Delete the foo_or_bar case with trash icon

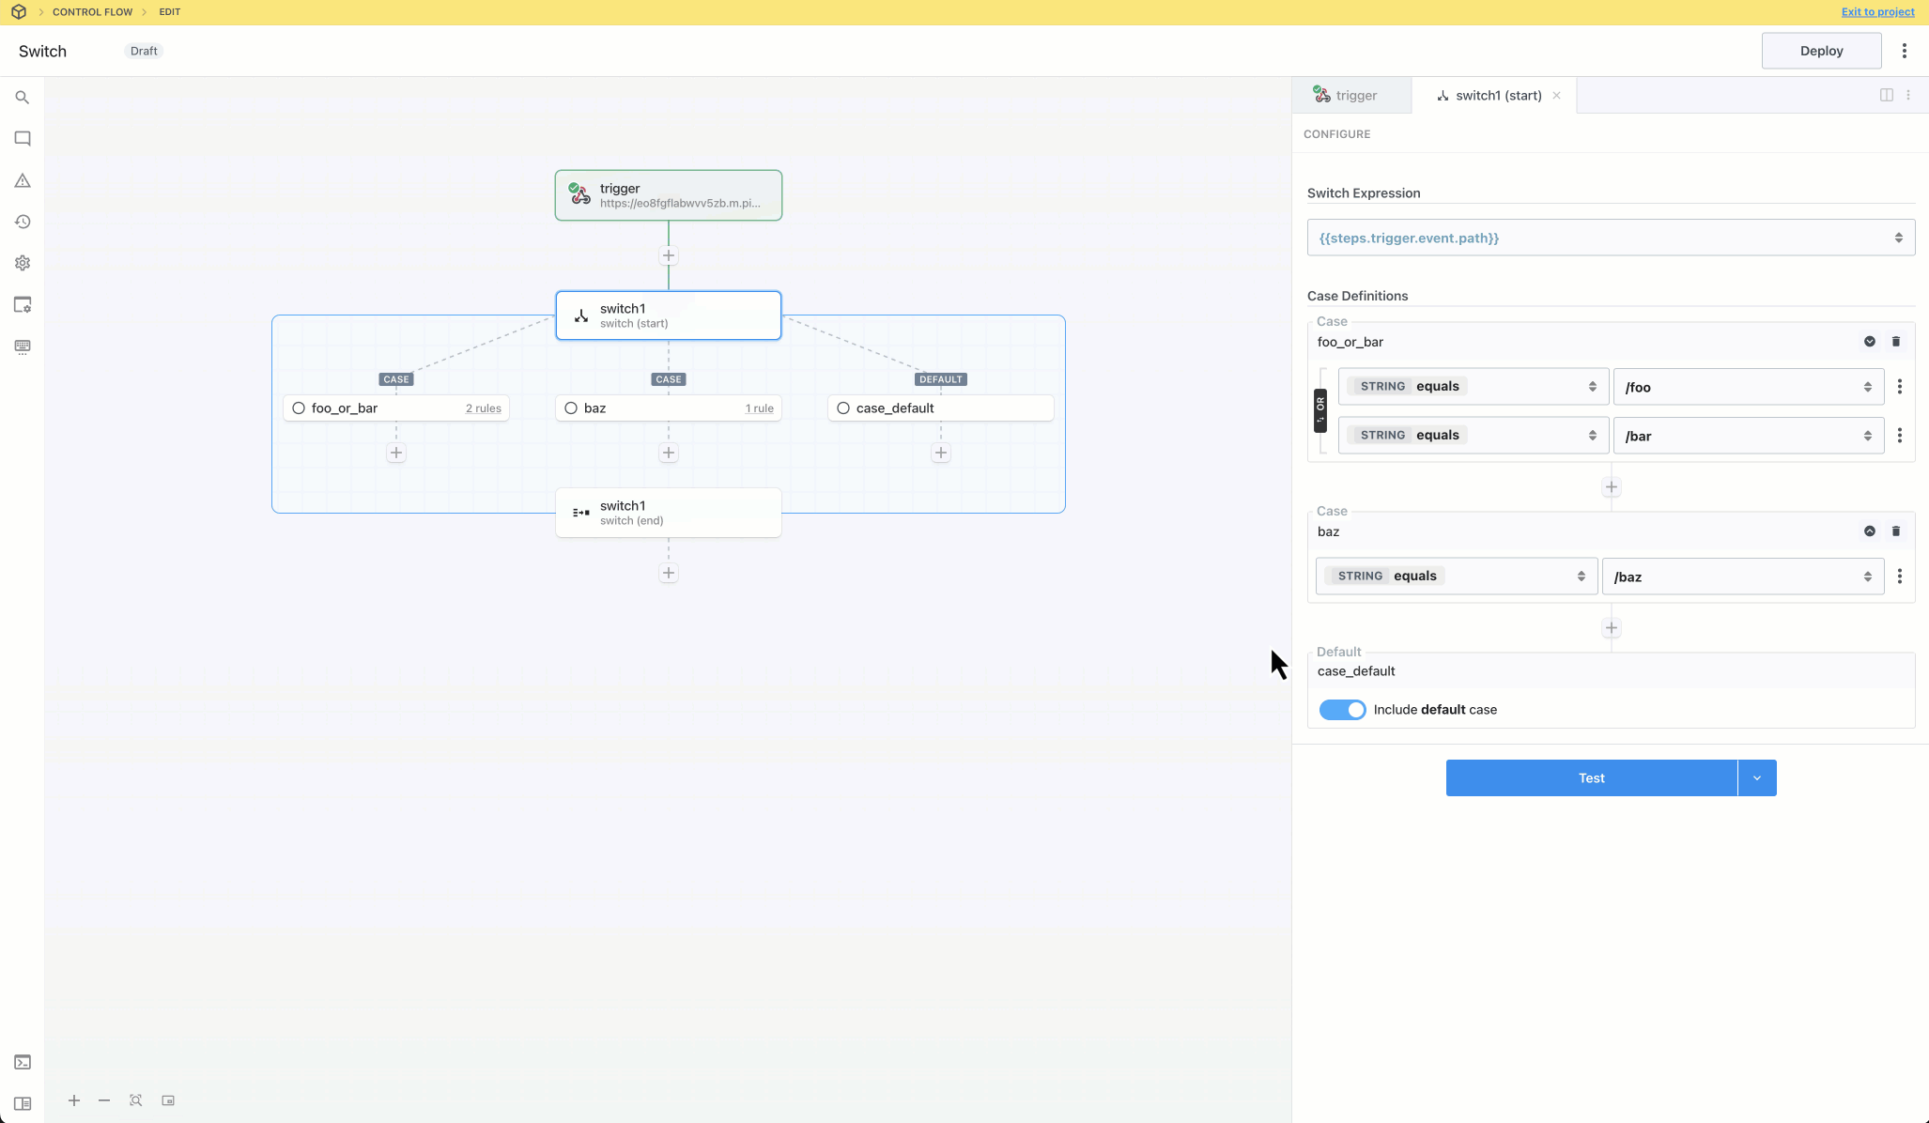point(1895,342)
